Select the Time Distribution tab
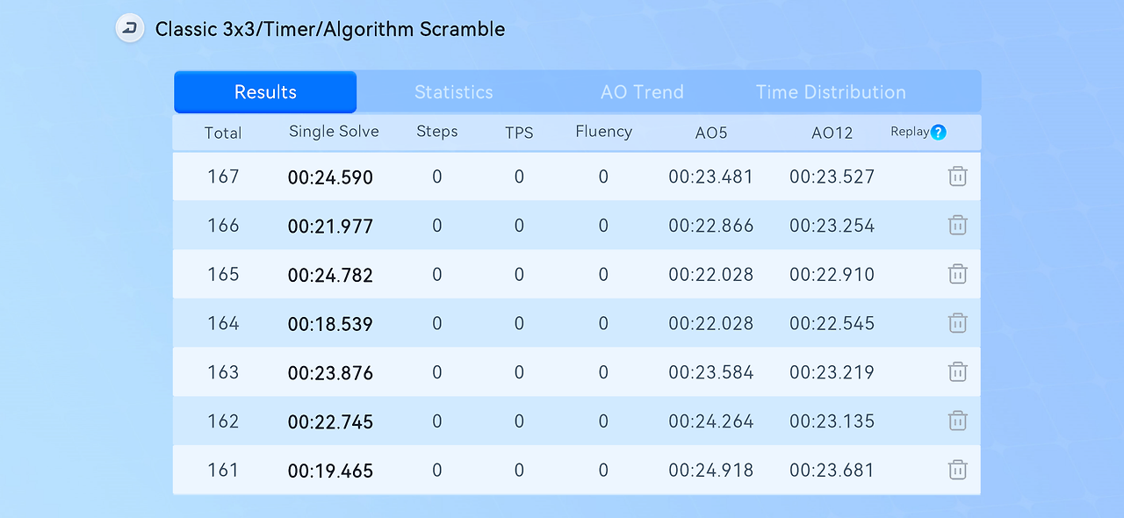The height and width of the screenshot is (518, 1124). pyautogui.click(x=831, y=92)
